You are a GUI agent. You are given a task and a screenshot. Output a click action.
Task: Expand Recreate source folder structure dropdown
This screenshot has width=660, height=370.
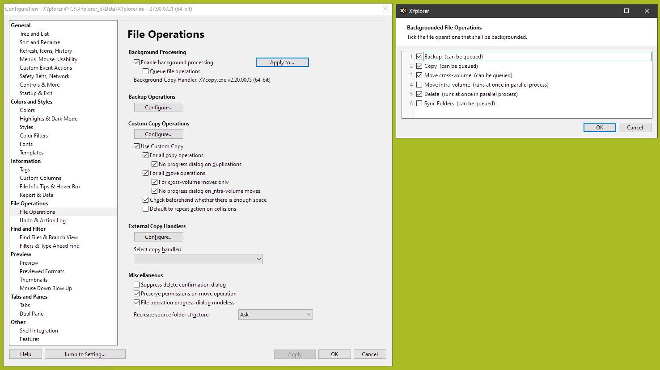(275, 315)
